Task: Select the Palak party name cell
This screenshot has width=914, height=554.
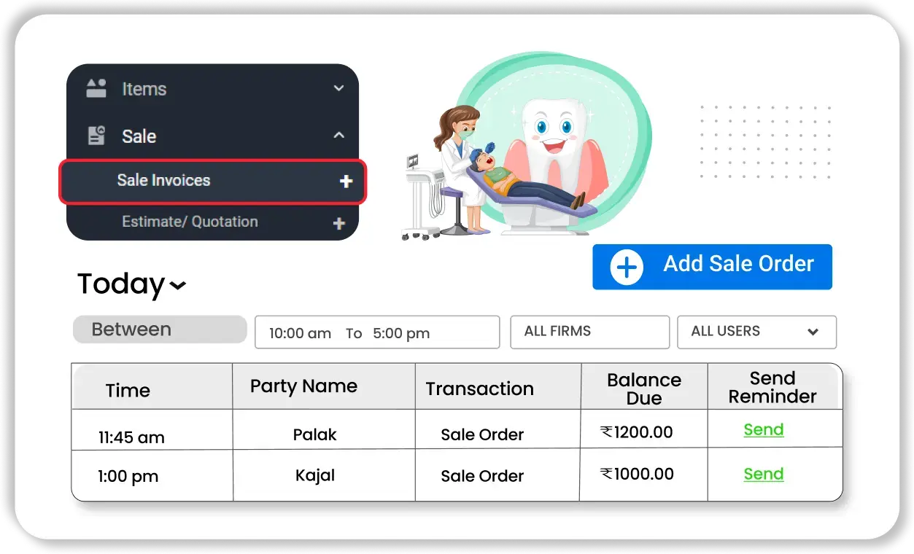Action: pos(315,434)
